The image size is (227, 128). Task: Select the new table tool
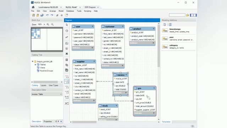click(67, 60)
